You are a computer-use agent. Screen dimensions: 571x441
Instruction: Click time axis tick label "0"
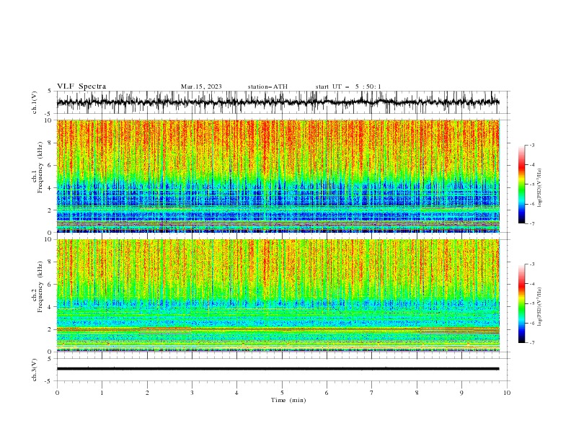pos(57,393)
